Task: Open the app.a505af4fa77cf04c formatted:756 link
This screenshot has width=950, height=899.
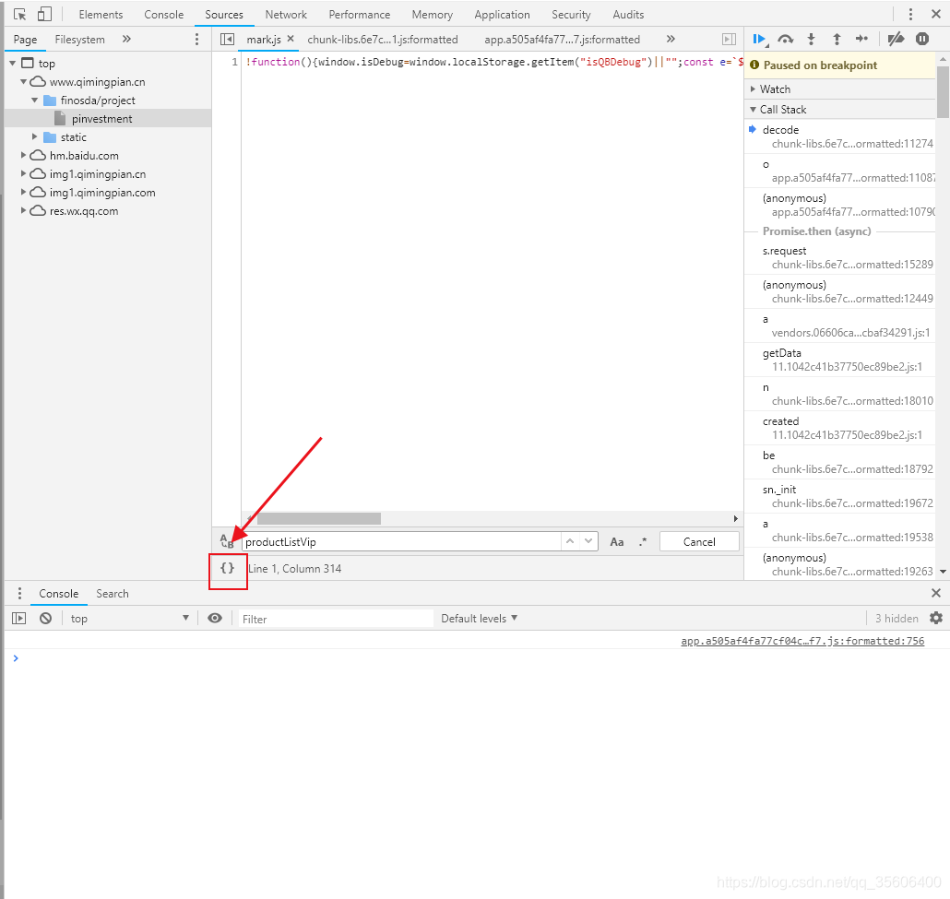Action: tap(802, 641)
